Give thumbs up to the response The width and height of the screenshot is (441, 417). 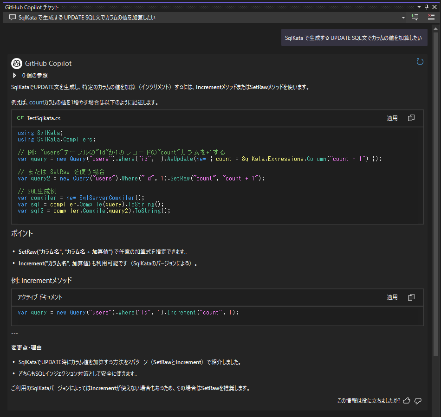[407, 401]
